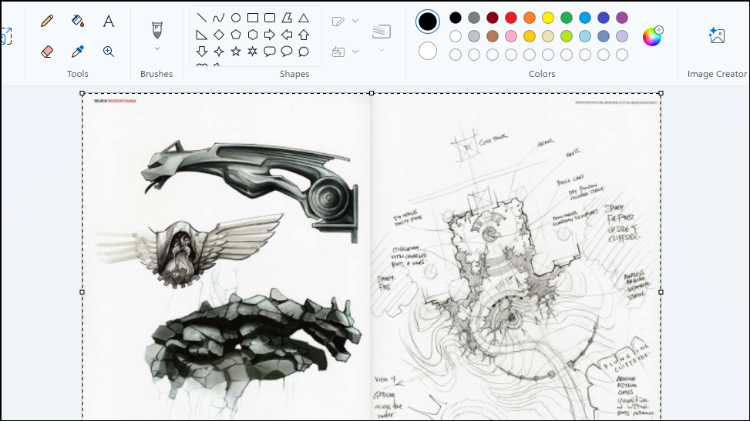The height and width of the screenshot is (421, 750).
Task: Choose the dark red palette swatch
Action: click(493, 18)
